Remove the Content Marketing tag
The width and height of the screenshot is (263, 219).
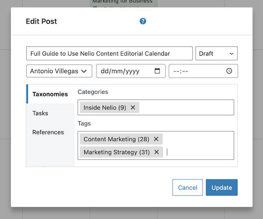coord(156,139)
